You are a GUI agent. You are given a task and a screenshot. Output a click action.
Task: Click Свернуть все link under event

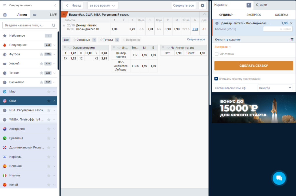click(x=196, y=39)
